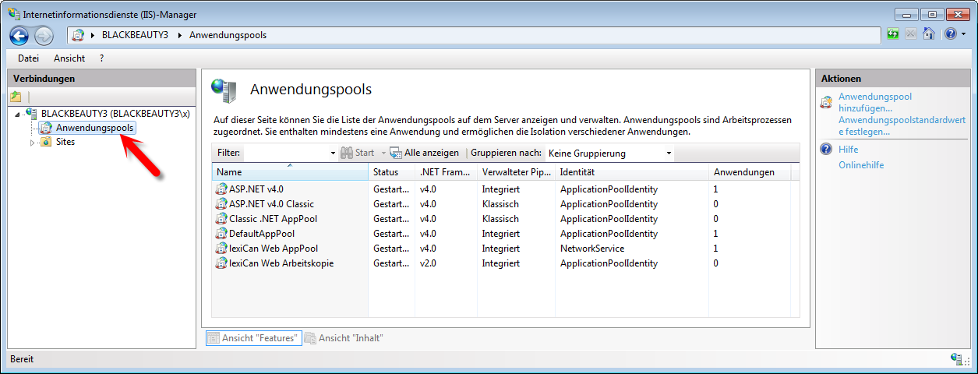Click the connect icon in the Verbindungen panel
The height and width of the screenshot is (374, 978).
[16, 97]
